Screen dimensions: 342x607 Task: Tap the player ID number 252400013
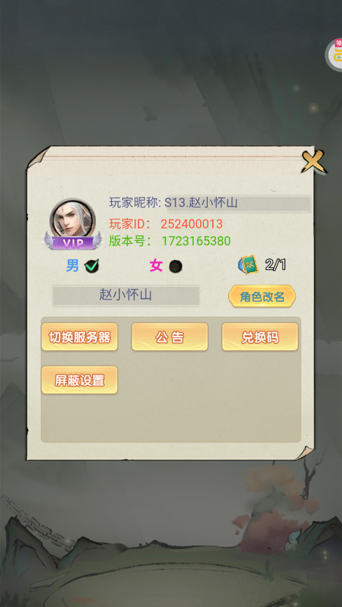[192, 224]
